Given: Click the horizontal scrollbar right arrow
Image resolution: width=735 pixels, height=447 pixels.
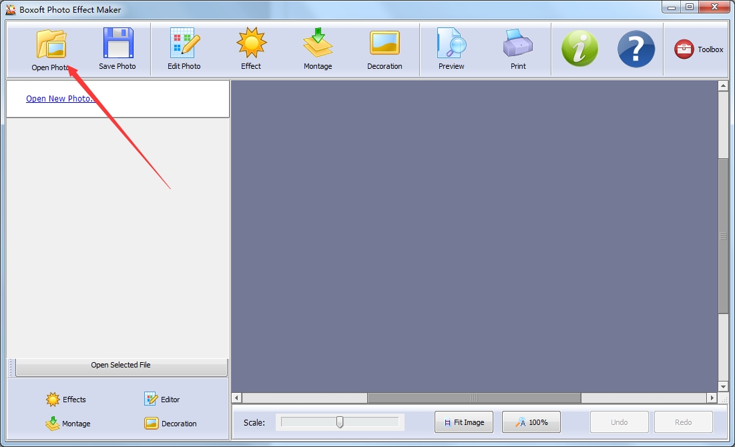Looking at the screenshot, I should (x=712, y=398).
